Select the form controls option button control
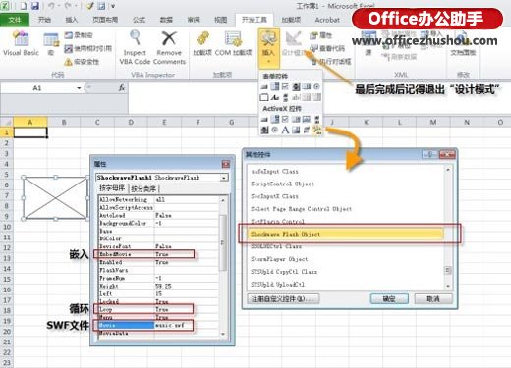The image size is (511, 368). tap(316, 86)
